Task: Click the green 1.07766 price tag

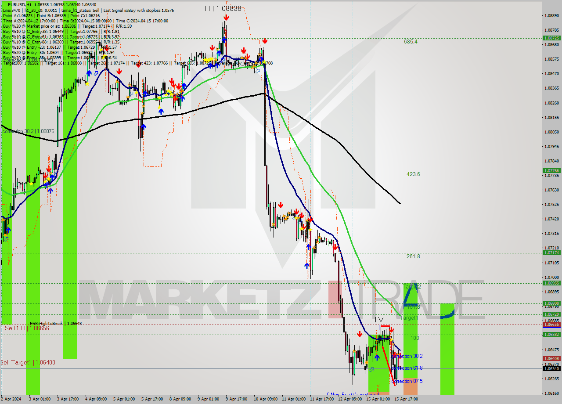Action: (551, 171)
